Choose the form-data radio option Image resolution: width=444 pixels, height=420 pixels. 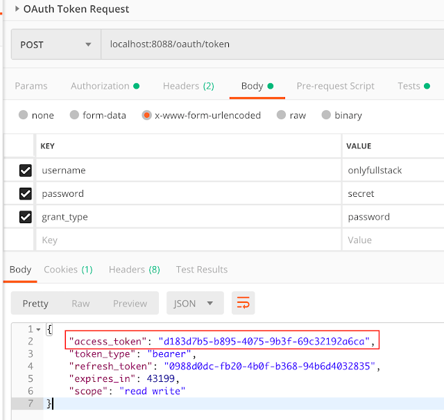(x=74, y=115)
